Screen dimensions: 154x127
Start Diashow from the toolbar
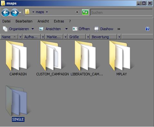(104, 29)
